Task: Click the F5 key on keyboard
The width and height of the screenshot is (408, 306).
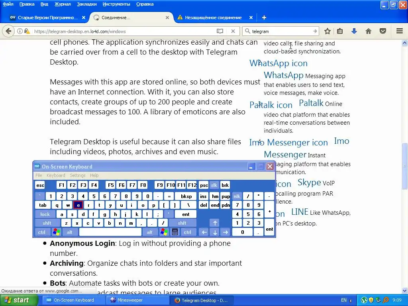Action: pyautogui.click(x=111, y=185)
